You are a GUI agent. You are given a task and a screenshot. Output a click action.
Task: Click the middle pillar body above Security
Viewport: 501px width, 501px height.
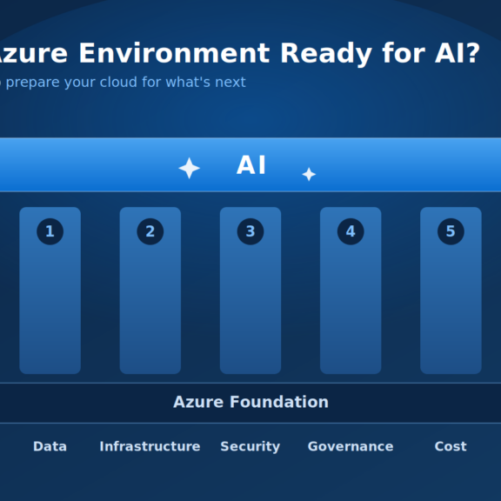click(x=250, y=291)
